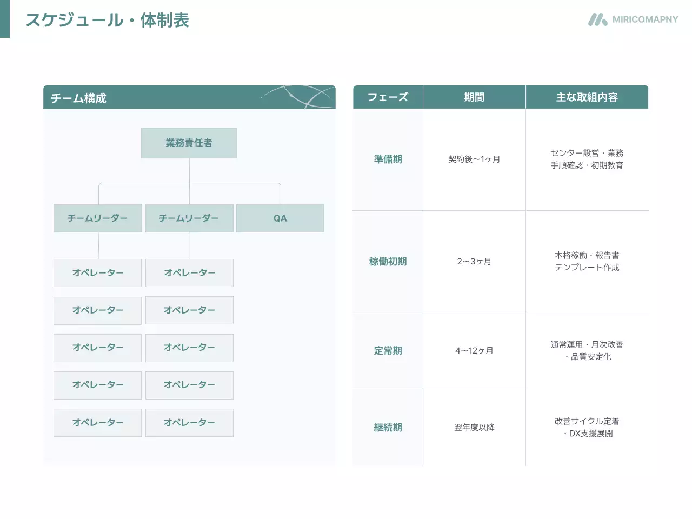Select the 改善サイクル定着・DX支援展開 cell

[x=588, y=427]
